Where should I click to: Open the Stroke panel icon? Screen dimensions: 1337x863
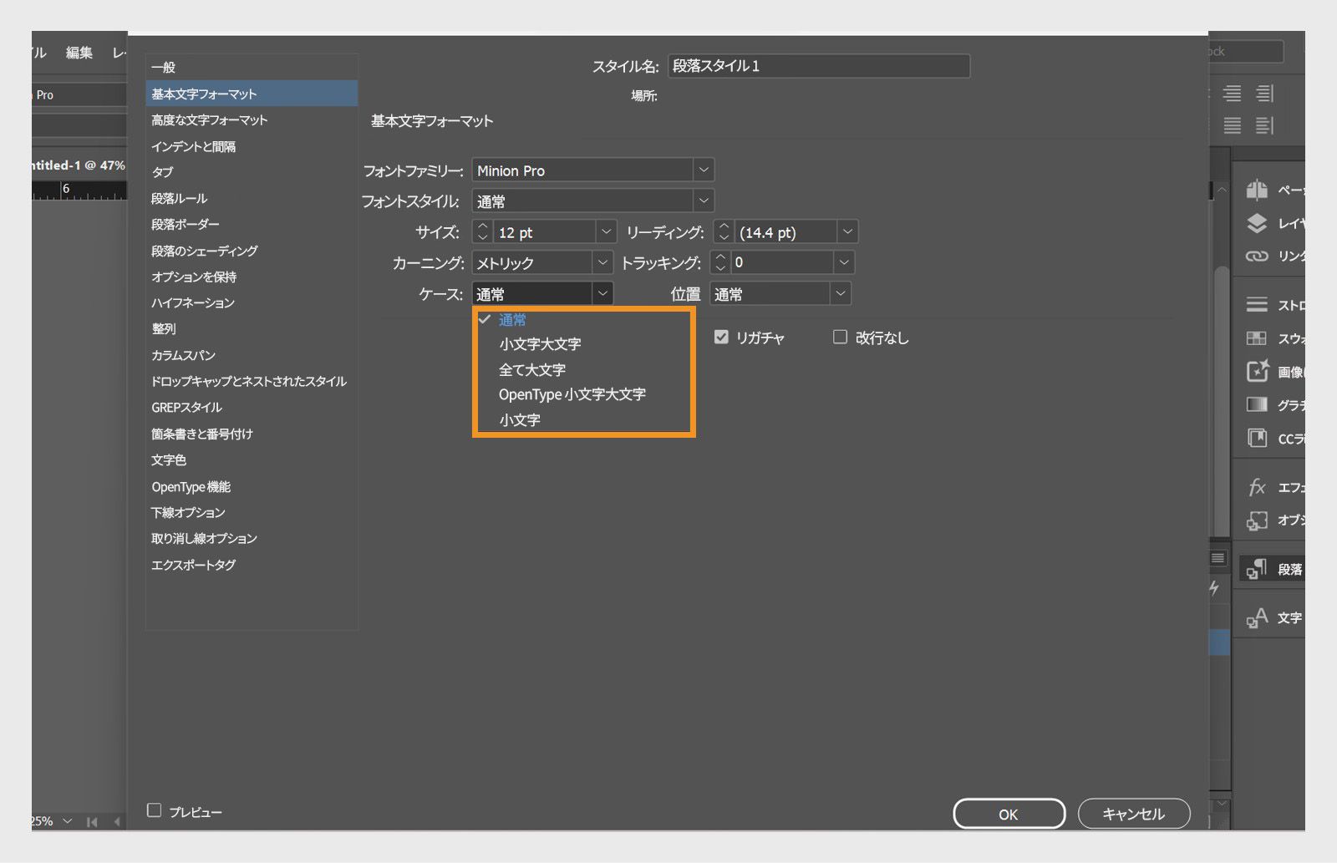(1257, 305)
